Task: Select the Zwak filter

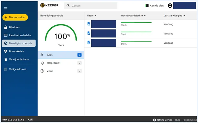Action: (61, 71)
